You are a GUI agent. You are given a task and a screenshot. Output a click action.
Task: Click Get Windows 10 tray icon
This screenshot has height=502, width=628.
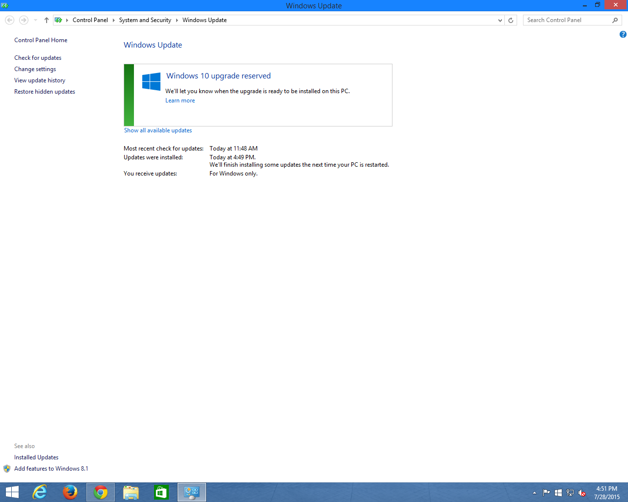tap(558, 493)
